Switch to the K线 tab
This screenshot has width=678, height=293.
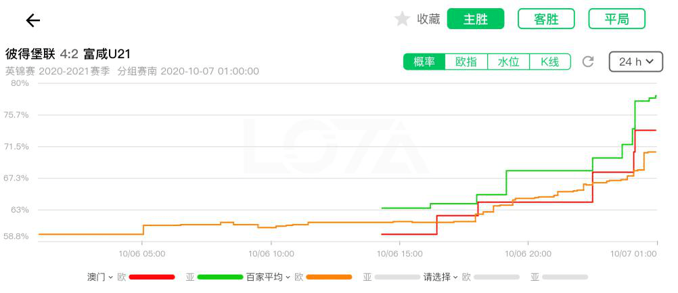point(550,62)
